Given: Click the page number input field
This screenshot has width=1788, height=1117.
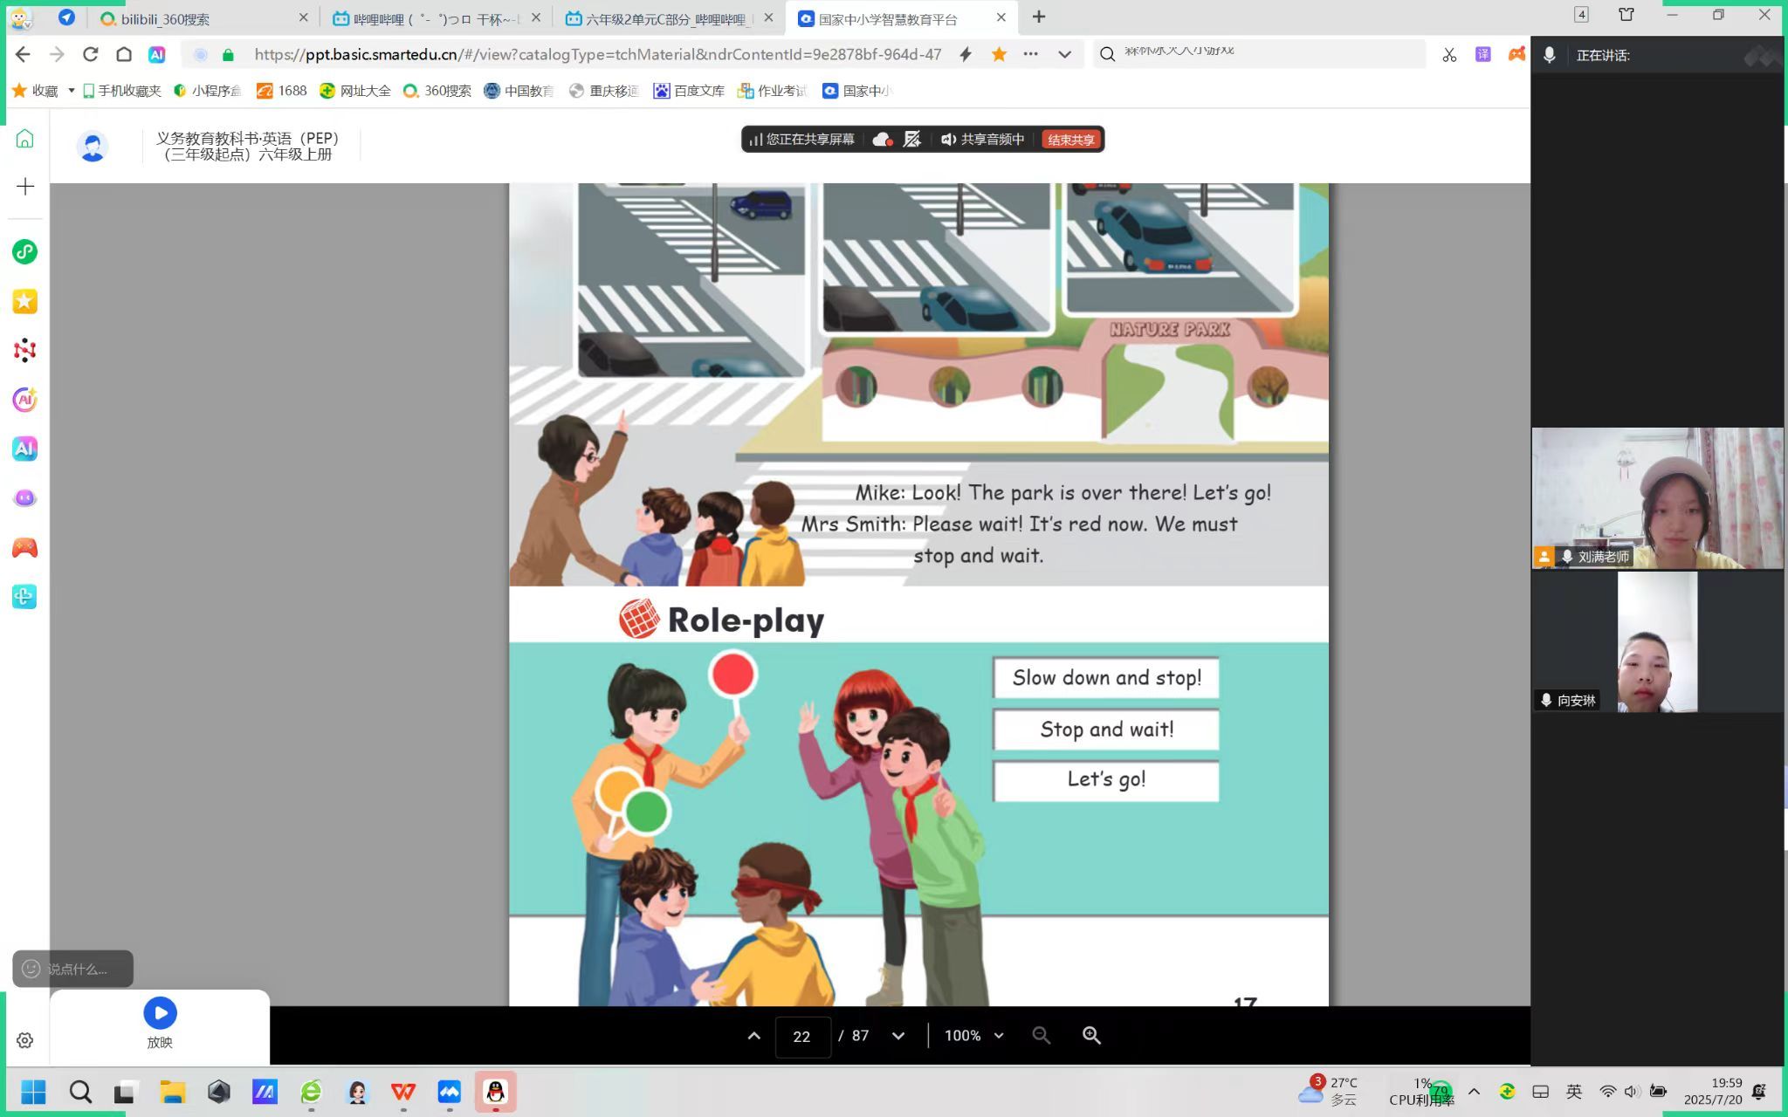Looking at the screenshot, I should 801,1036.
